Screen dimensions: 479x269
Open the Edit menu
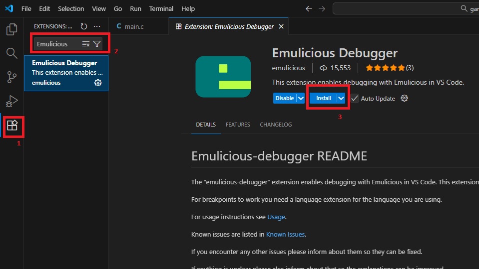tap(44, 9)
